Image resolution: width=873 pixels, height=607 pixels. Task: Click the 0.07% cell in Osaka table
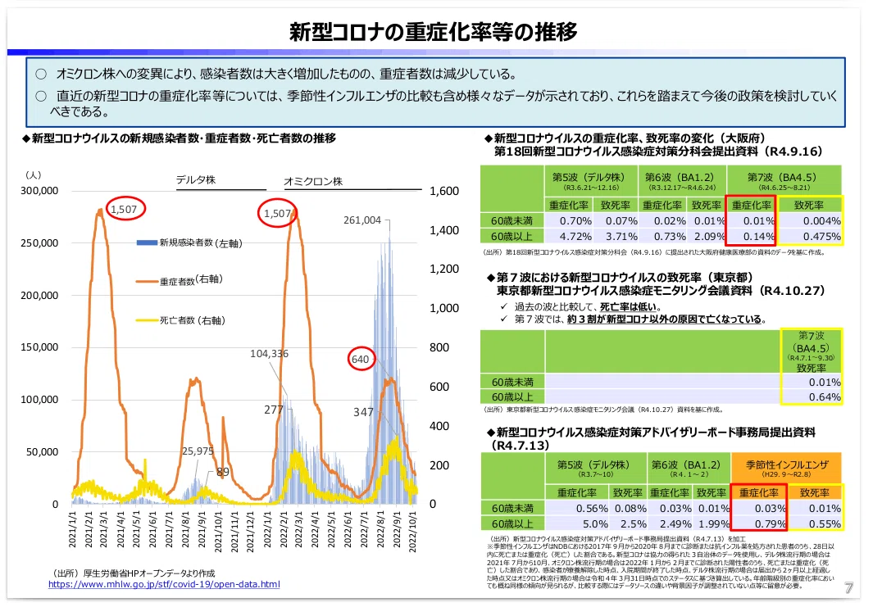[x=616, y=221]
